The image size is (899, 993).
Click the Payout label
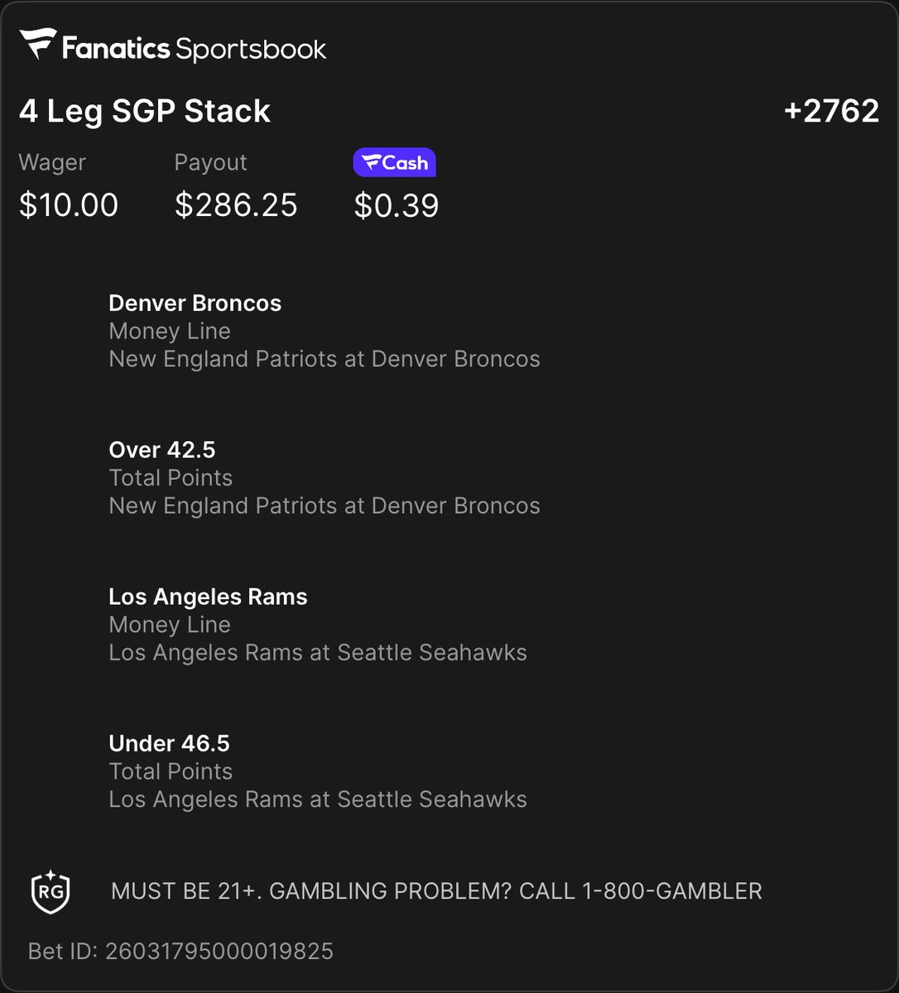click(210, 163)
